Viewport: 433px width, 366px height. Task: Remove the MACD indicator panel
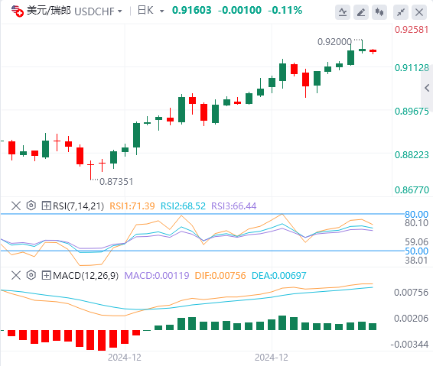[x=16, y=275]
